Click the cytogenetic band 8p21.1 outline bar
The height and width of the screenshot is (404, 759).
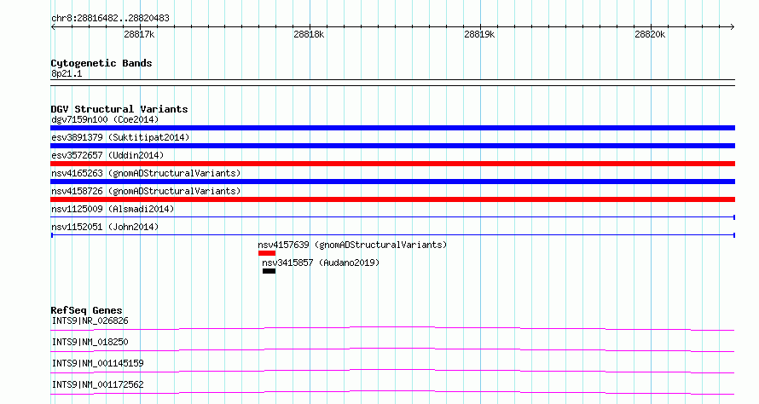(x=392, y=83)
